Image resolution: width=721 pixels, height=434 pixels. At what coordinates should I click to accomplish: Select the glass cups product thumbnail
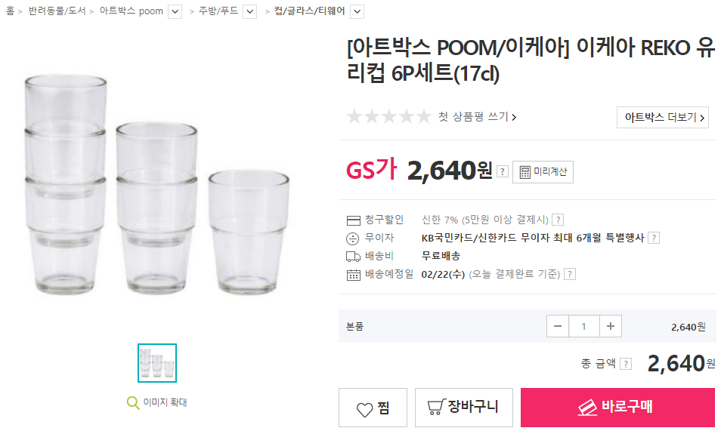pos(157,363)
